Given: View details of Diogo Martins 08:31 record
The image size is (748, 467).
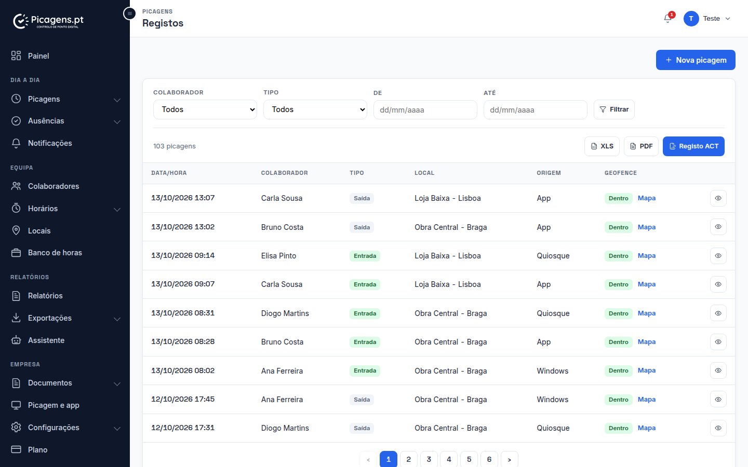Looking at the screenshot, I should [x=718, y=313].
